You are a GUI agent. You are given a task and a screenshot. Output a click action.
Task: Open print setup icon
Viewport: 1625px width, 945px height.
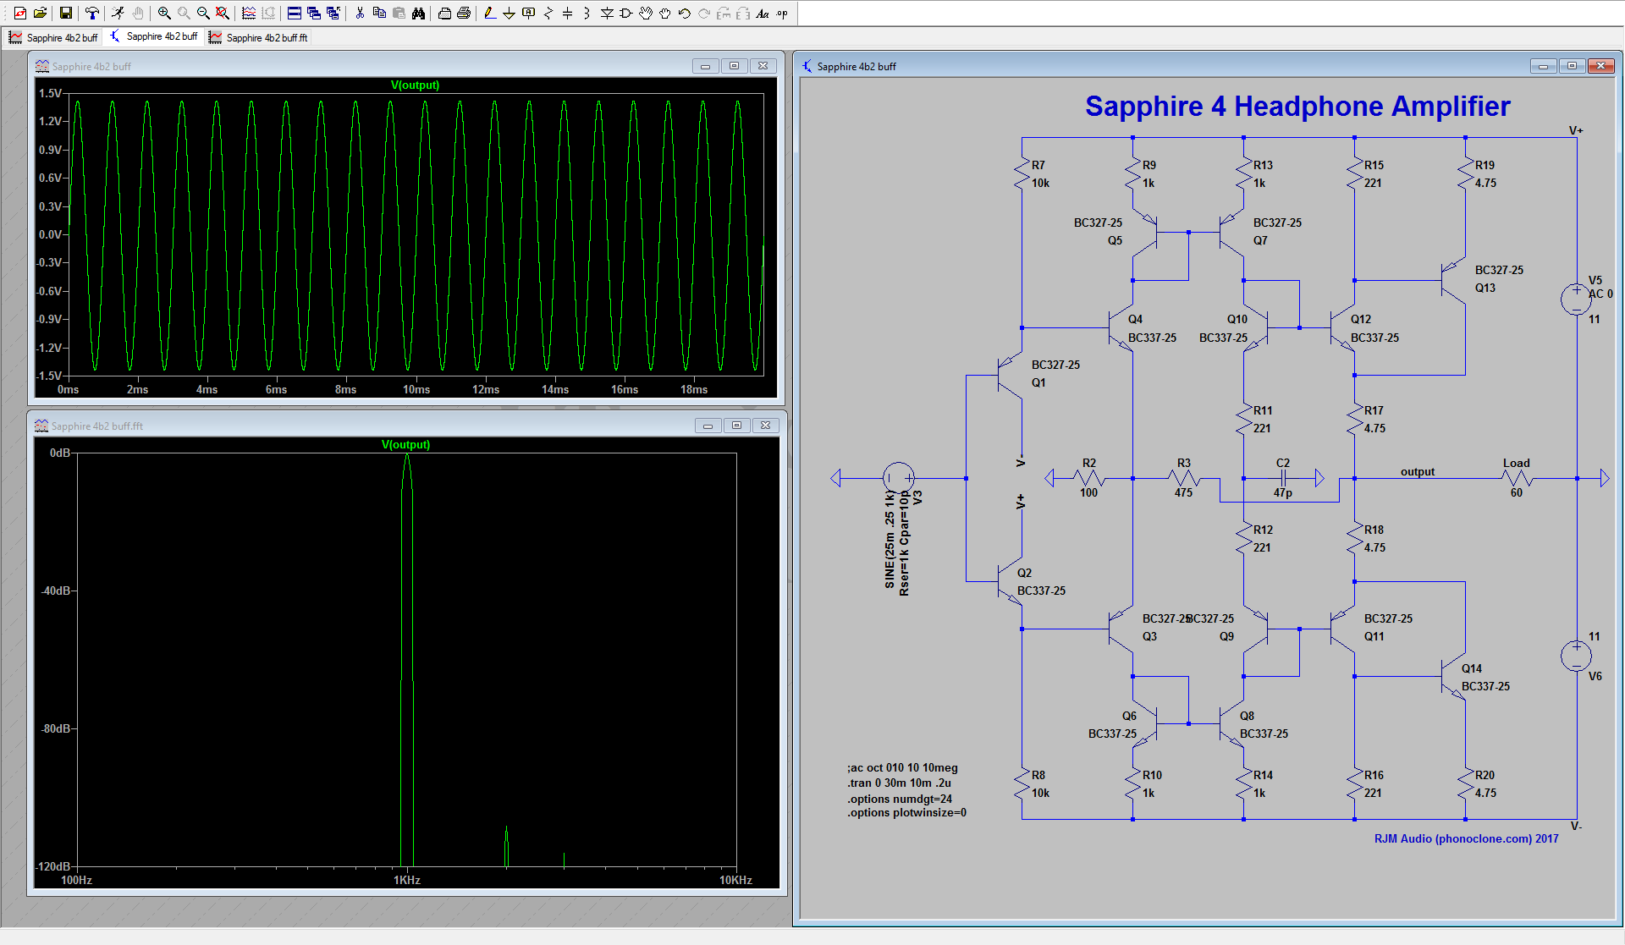444,13
